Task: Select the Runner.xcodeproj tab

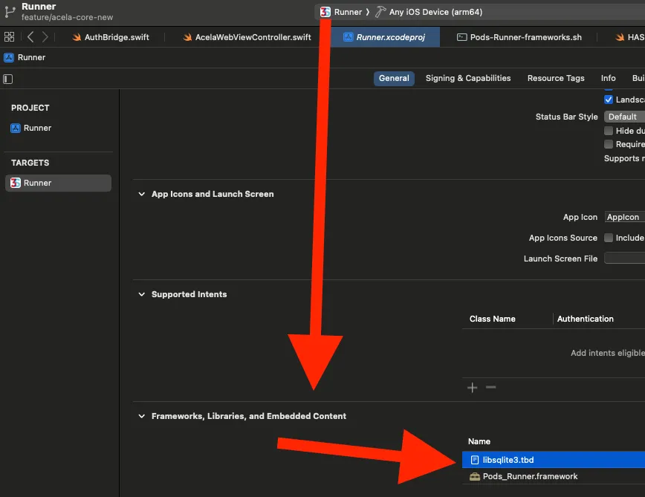Action: coord(385,37)
